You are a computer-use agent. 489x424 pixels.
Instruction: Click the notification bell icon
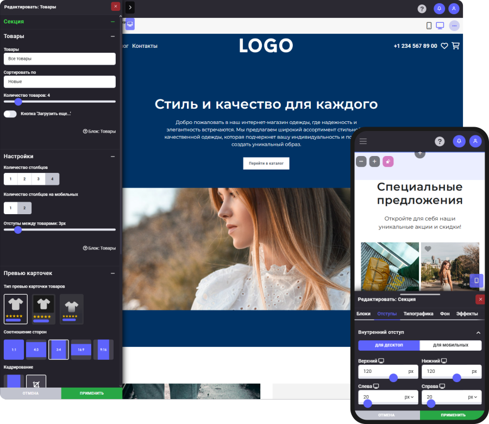pos(440,9)
